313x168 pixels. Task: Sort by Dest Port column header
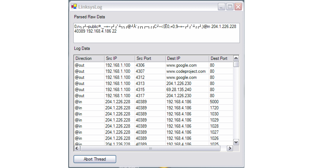pos(220,59)
